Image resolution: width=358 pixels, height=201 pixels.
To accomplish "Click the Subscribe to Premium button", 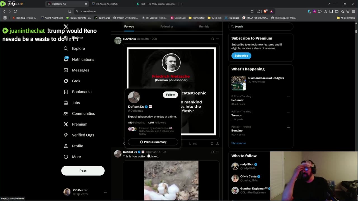I will (241, 56).
